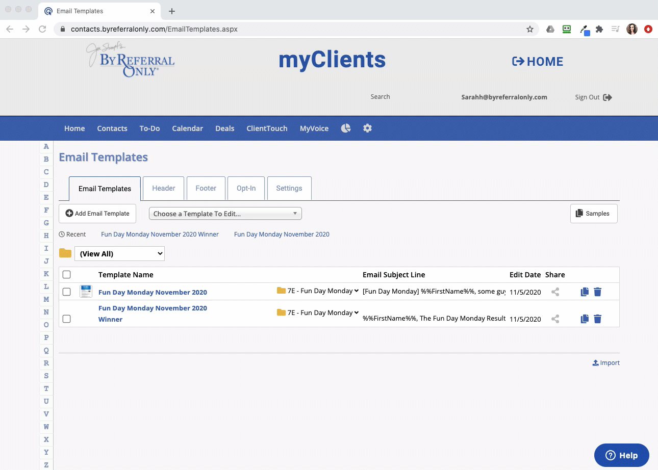Open the (View All) folder filter dropdown
This screenshot has width=658, height=470.
(x=119, y=253)
